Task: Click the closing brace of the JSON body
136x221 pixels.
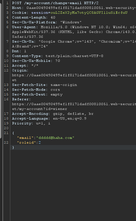Action: pos(13,147)
